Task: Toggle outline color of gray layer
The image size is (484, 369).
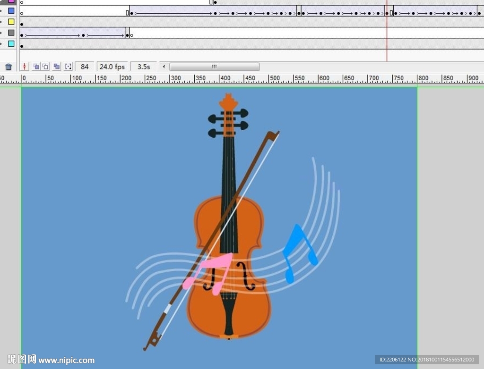Action: pos(11,33)
